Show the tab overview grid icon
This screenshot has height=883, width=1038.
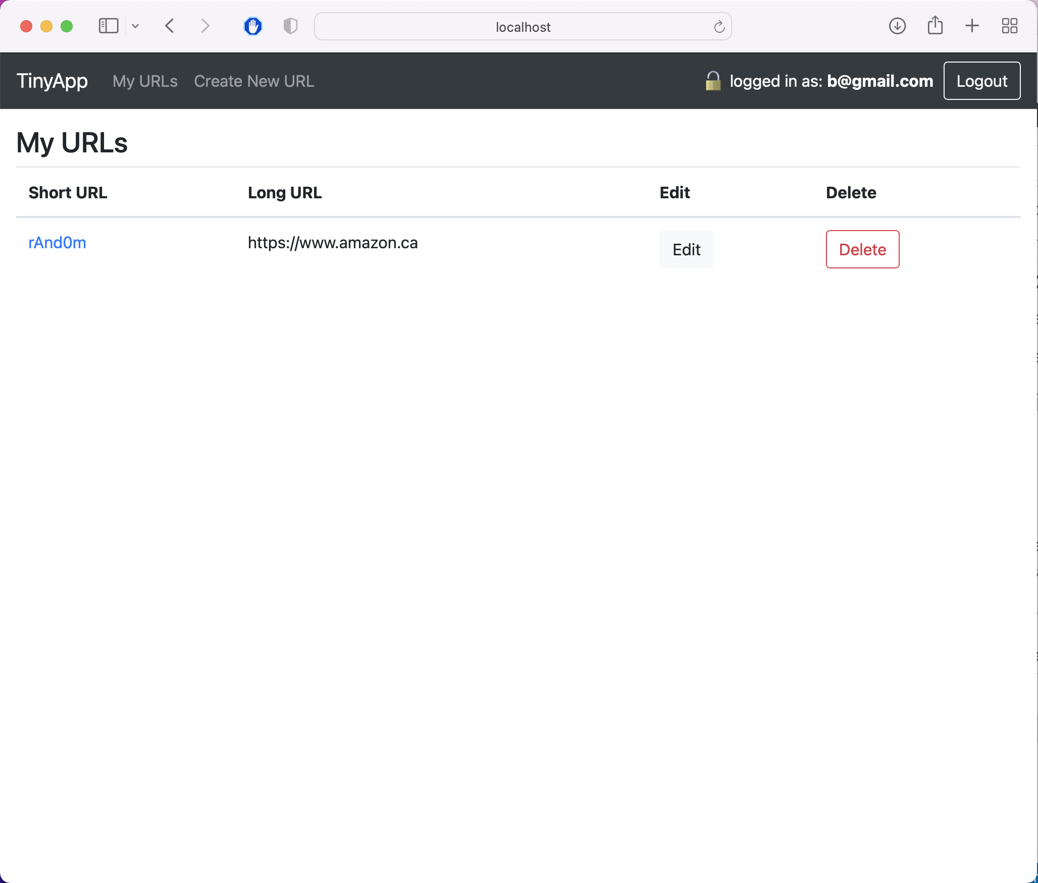(x=1009, y=26)
